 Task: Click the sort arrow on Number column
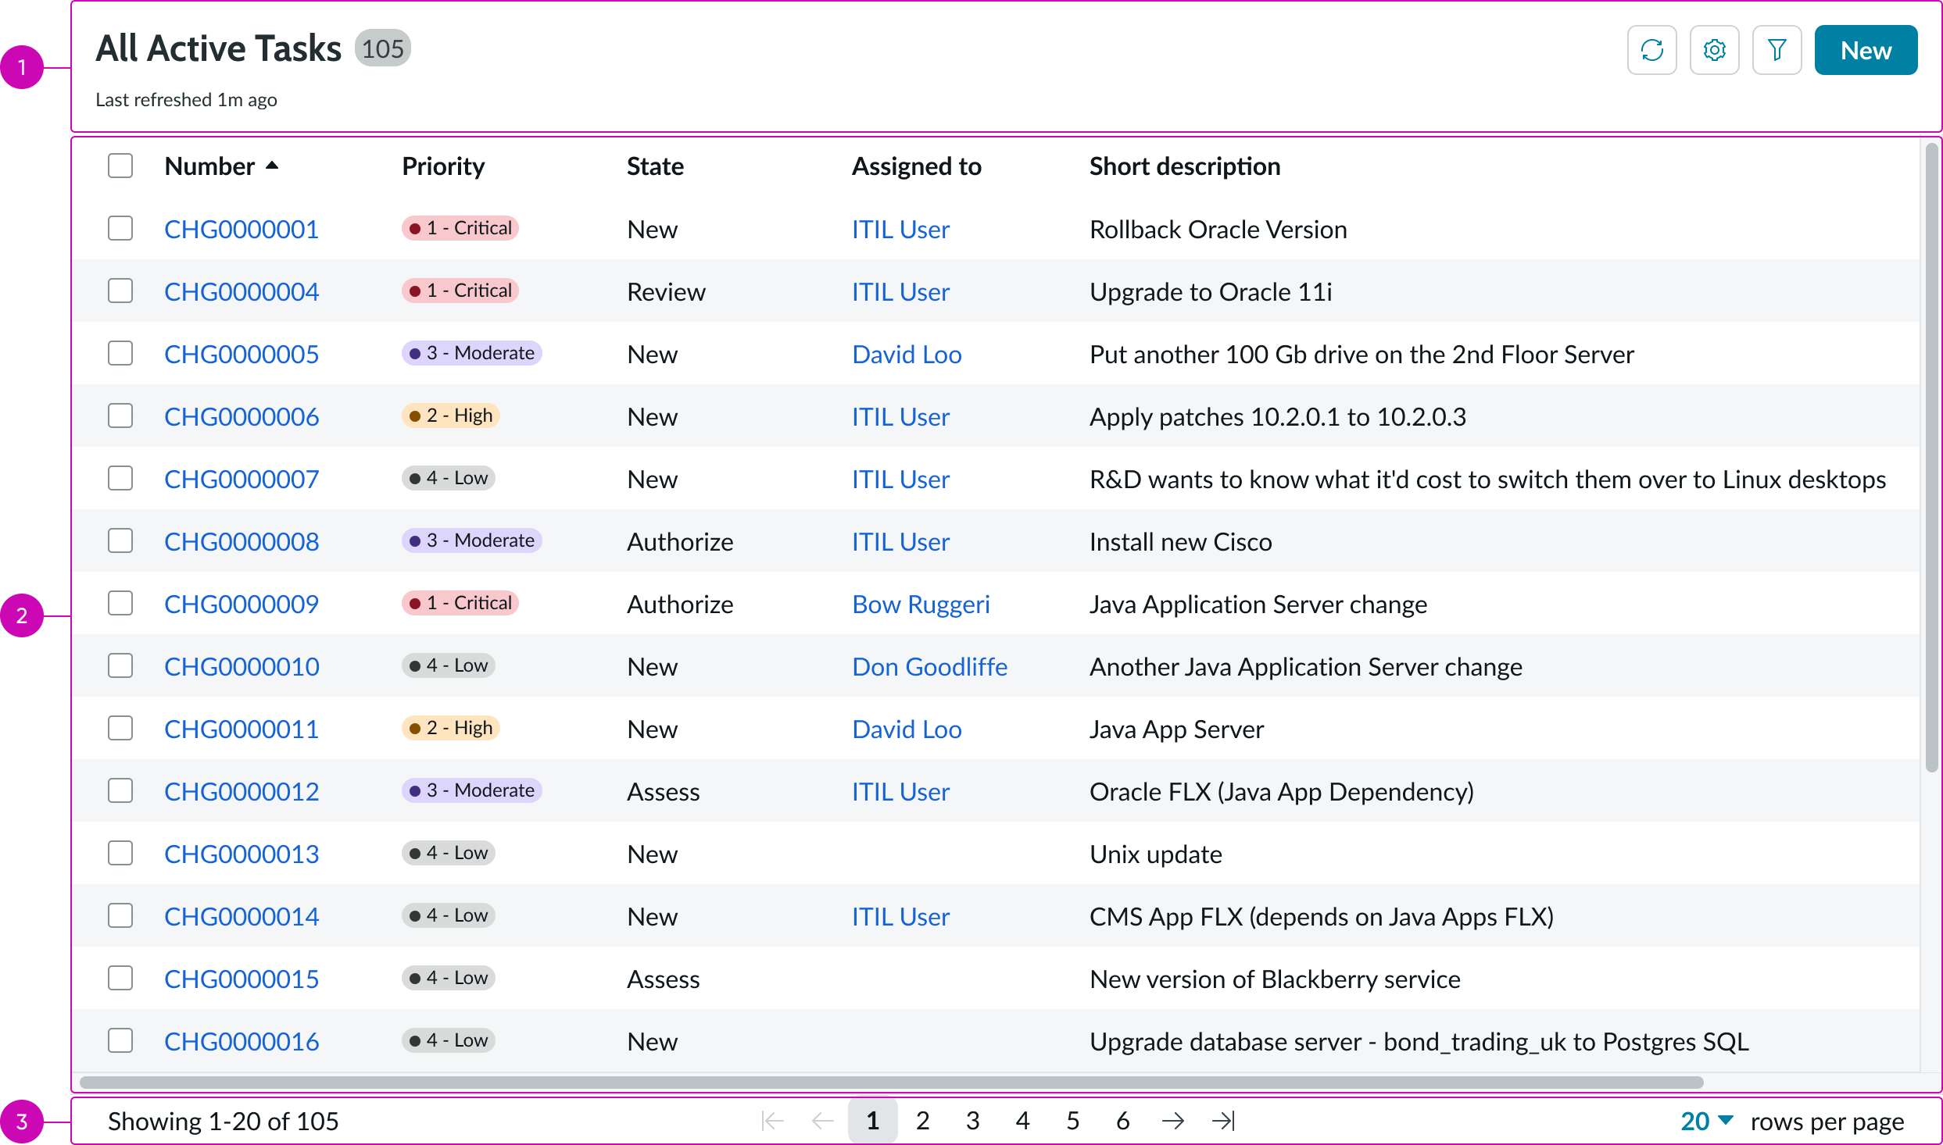[272, 166]
